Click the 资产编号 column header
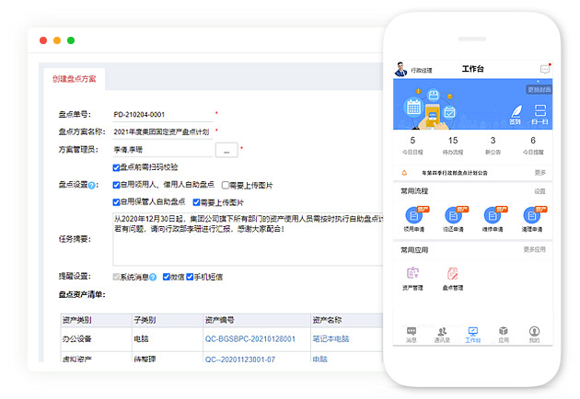 click(257, 320)
